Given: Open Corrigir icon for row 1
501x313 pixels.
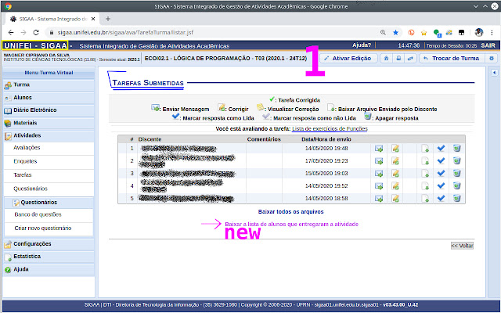Looking at the screenshot, I should pos(395,149).
